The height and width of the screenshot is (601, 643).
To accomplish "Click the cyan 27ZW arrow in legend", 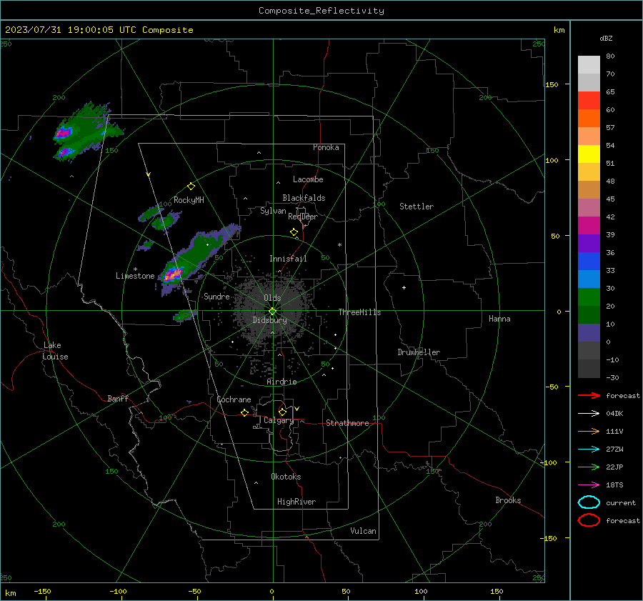I will [589, 449].
